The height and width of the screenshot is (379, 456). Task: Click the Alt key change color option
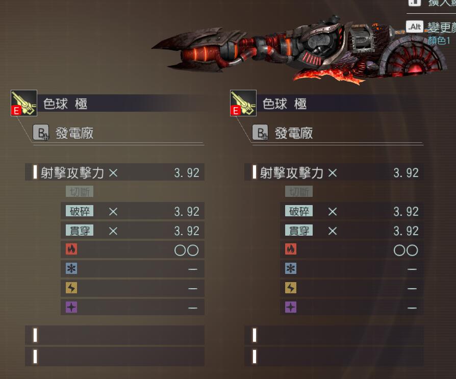click(x=431, y=27)
